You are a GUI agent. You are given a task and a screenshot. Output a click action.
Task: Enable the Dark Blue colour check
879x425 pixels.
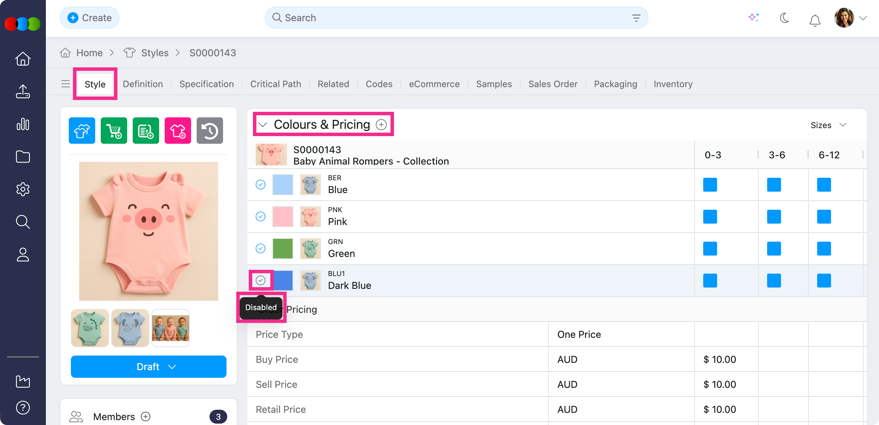261,280
